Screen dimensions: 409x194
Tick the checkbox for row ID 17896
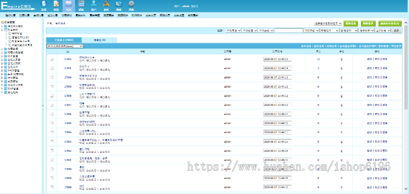coord(52,114)
